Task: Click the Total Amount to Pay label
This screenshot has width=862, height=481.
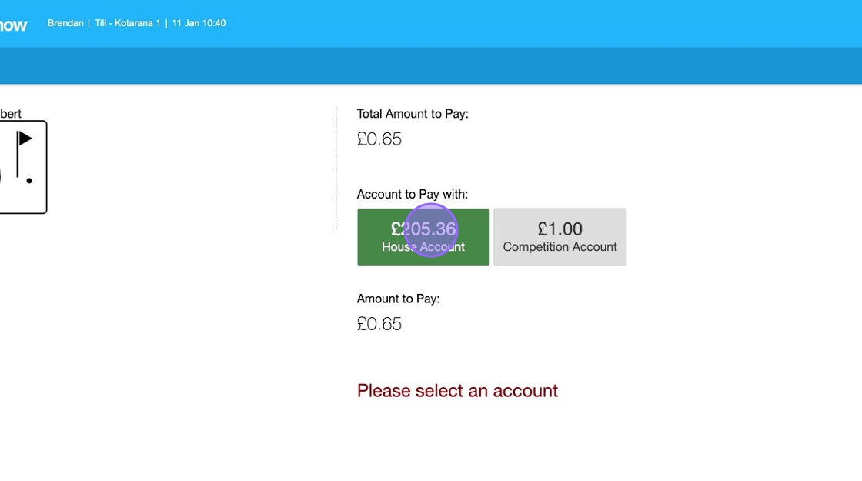Action: [x=413, y=114]
